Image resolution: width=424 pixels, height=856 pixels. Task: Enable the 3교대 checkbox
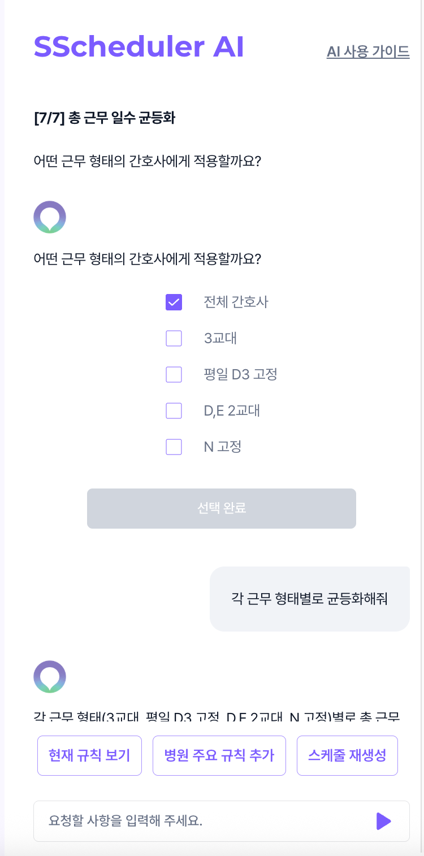point(174,339)
